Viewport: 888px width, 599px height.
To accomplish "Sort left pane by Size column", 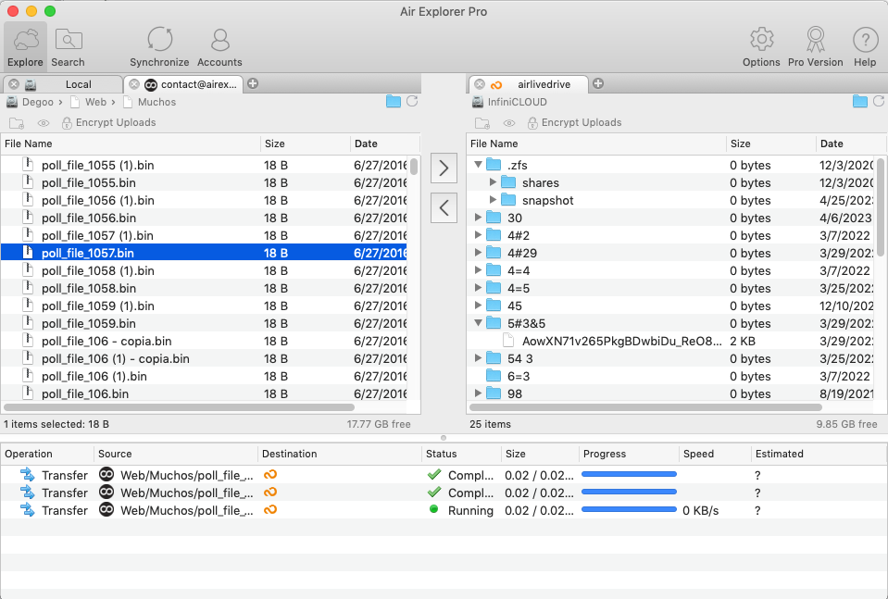I will click(x=306, y=144).
